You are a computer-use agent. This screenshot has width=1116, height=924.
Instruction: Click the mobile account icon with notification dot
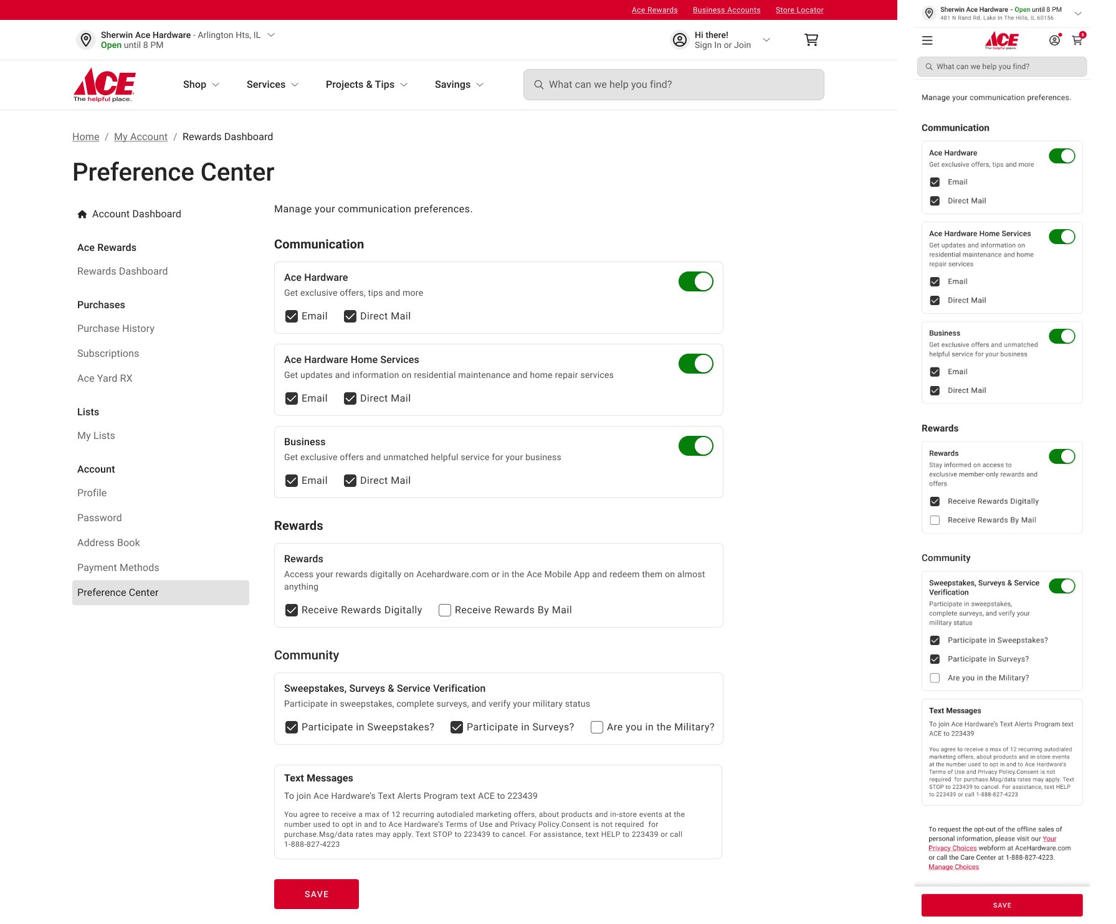point(1054,40)
